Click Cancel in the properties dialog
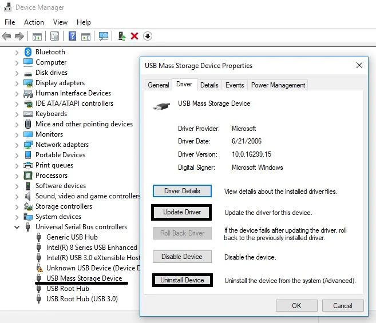Screen dimensions: 376x323 343,305
